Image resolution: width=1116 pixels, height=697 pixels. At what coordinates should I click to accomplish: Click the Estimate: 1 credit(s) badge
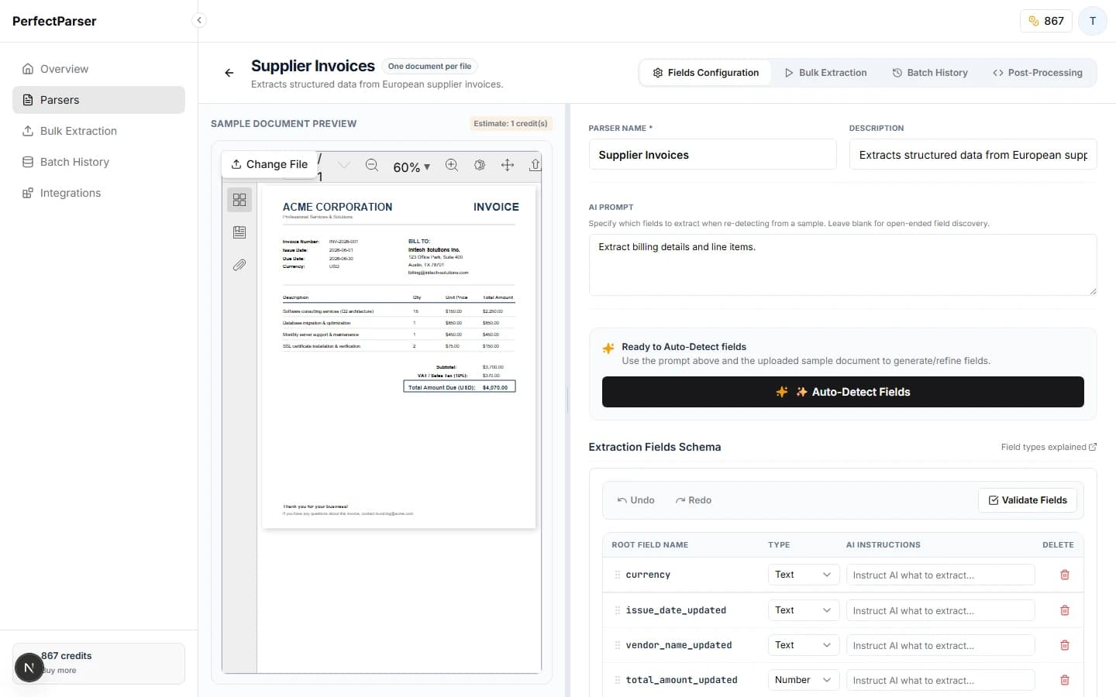511,123
